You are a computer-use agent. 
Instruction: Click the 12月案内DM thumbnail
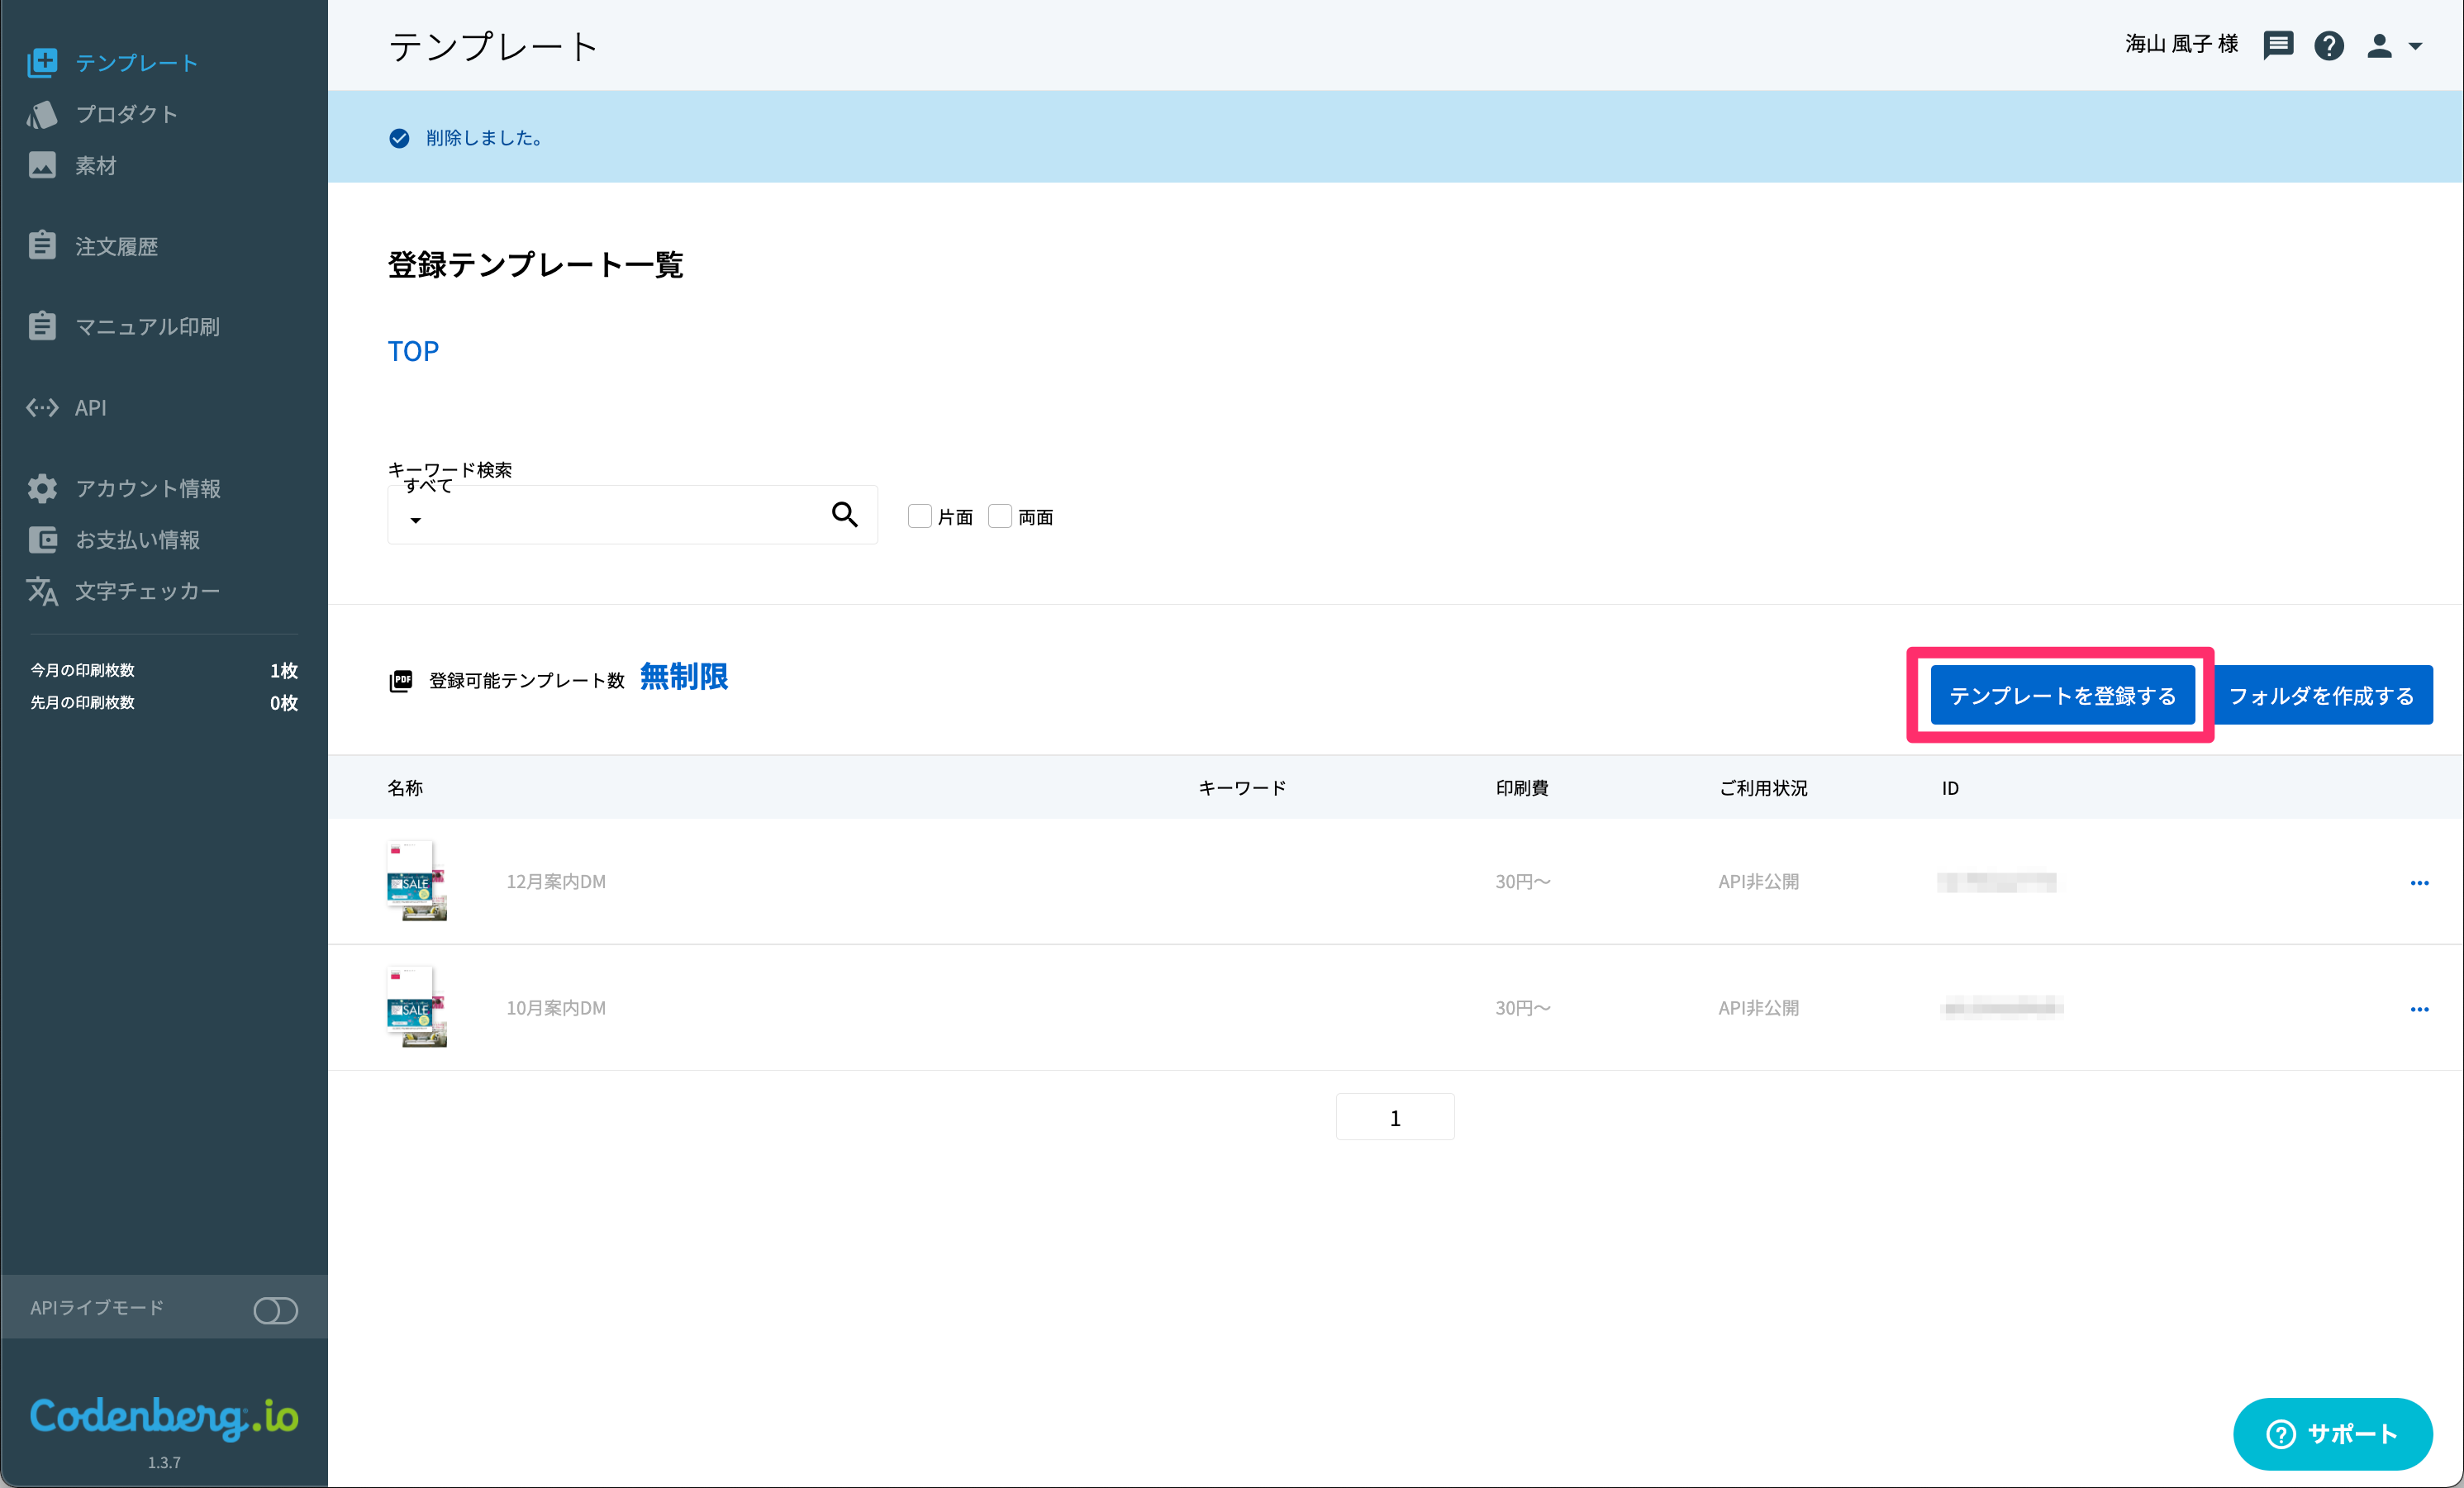[416, 880]
